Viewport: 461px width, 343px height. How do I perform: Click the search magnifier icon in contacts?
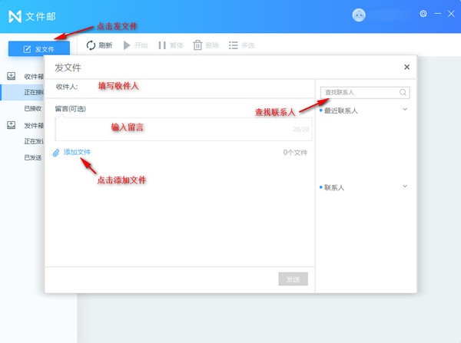tap(403, 92)
